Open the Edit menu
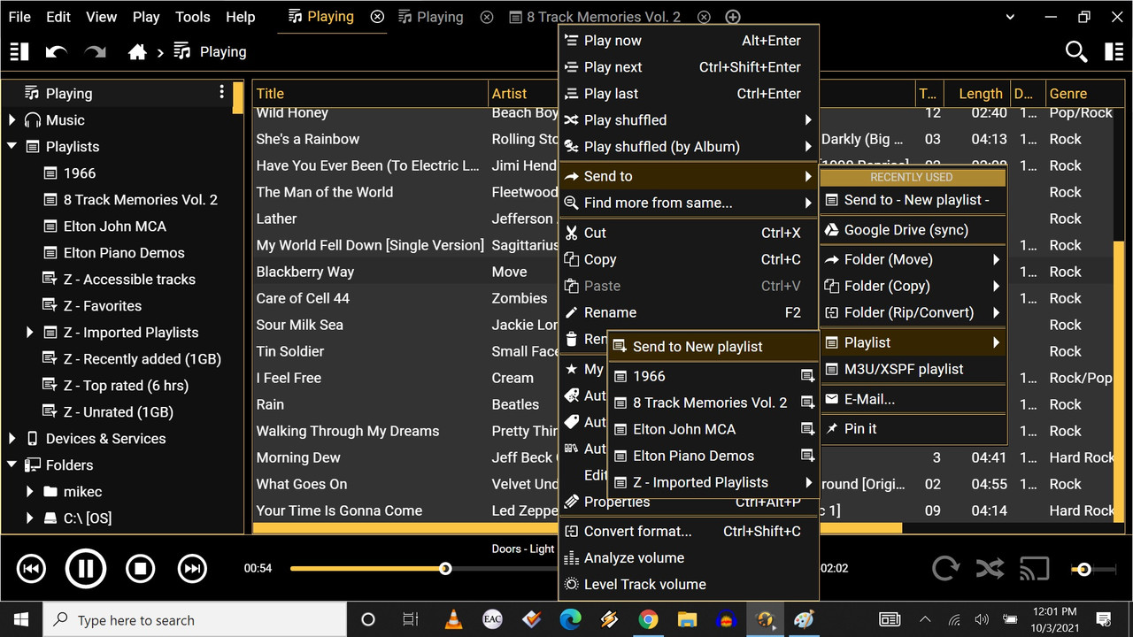Screen dimensions: 1133x637 click(x=58, y=17)
